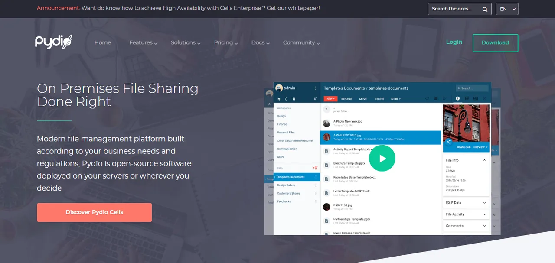The width and height of the screenshot is (555, 263).
Task: Collapse the File Info section
Action: [x=484, y=160]
